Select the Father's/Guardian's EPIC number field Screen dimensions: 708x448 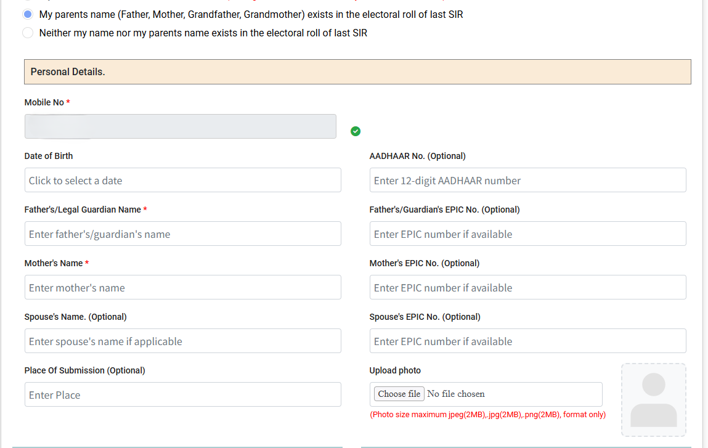[x=527, y=234]
